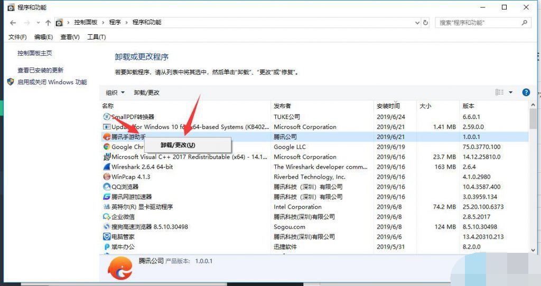Image resolution: width=541 pixels, height=286 pixels.
Task: Open help with the blue question mark icon
Action: click(x=526, y=92)
